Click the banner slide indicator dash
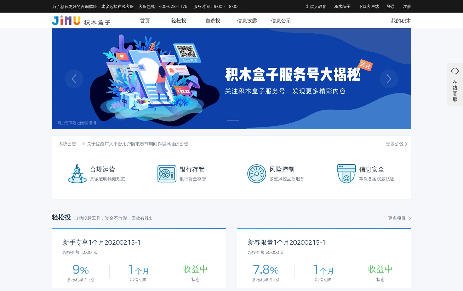Image resolution: width=463 pixels, height=291 pixels. click(233, 120)
